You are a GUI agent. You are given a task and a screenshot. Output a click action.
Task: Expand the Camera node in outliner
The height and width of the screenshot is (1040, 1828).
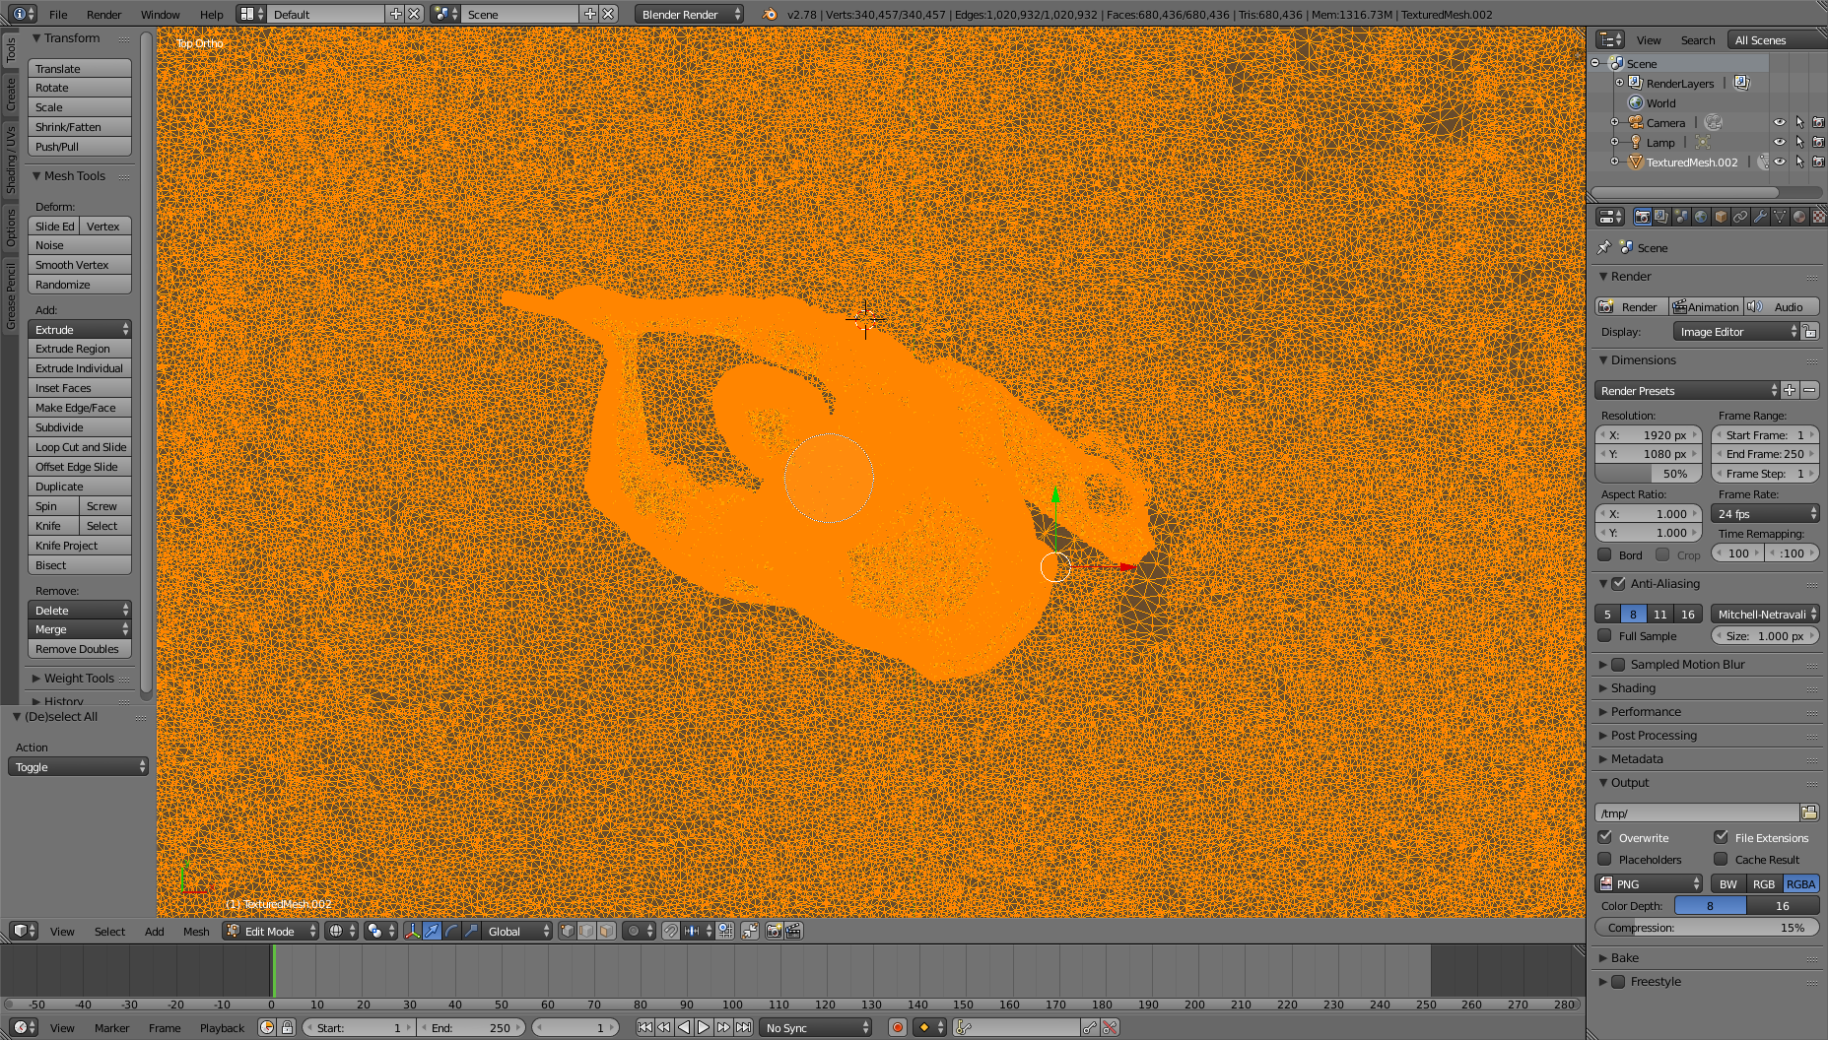[x=1614, y=122]
